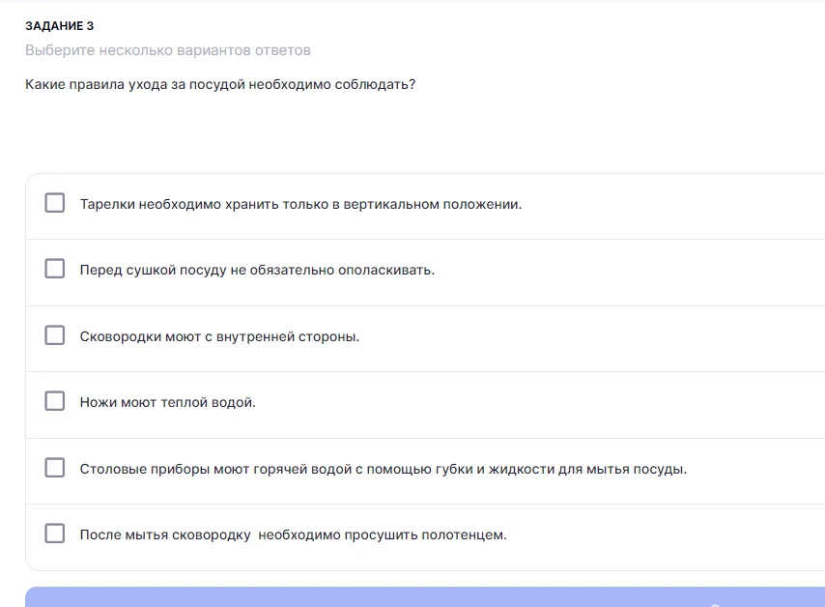The width and height of the screenshot is (825, 607).
Task: Click the 'ЗАДАНИЕ 3' heading
Action: 60,26
